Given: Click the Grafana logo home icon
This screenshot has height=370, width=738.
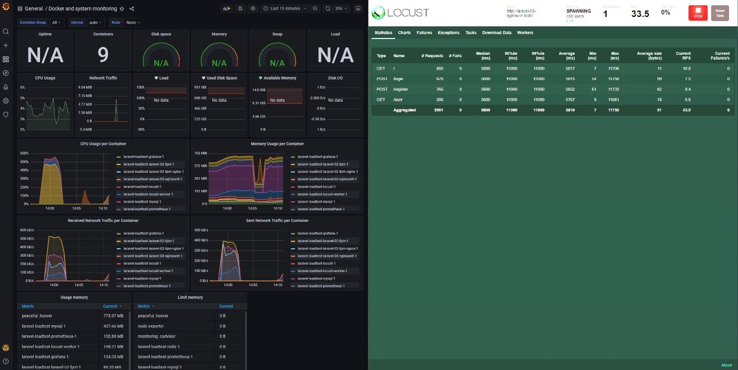Looking at the screenshot, I should click(x=6, y=7).
